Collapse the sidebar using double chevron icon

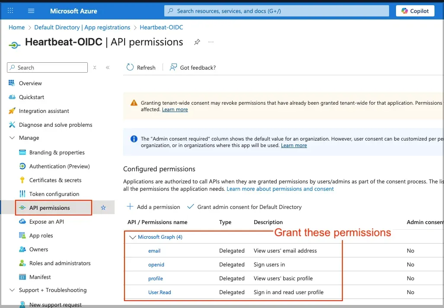coord(108,67)
